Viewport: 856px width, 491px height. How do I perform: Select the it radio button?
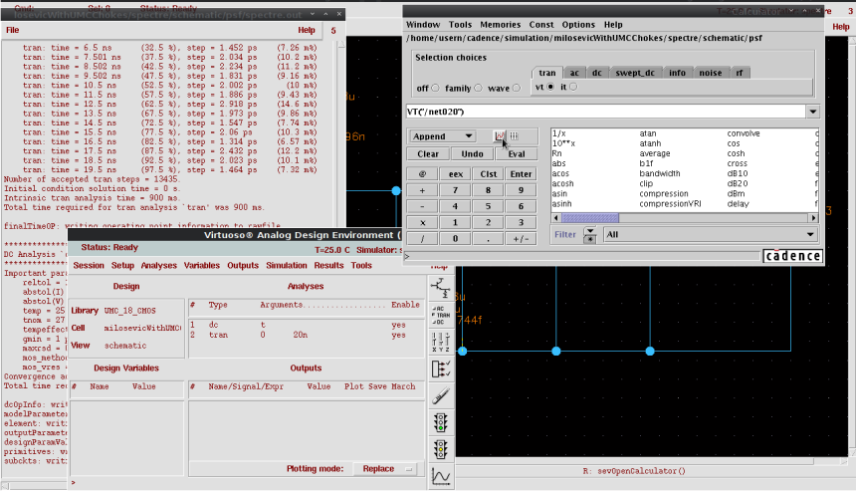point(573,87)
